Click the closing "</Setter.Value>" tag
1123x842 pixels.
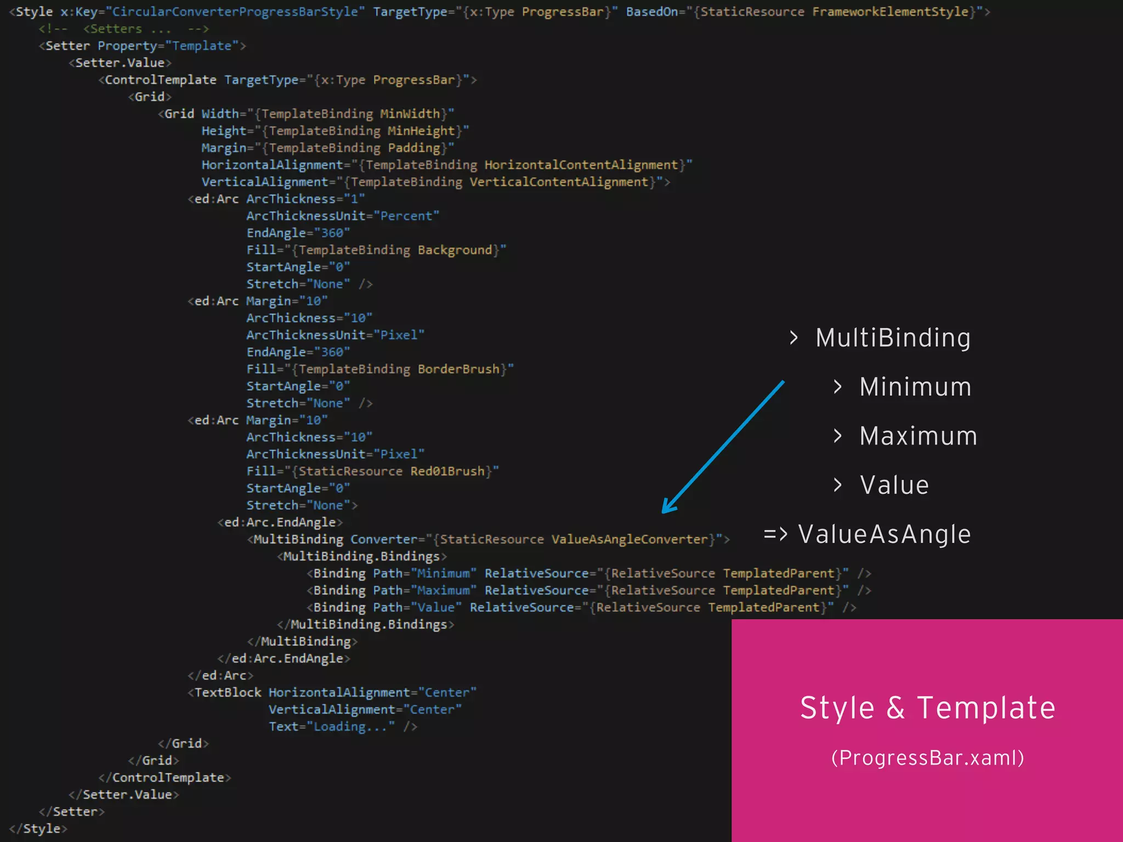[x=124, y=794]
